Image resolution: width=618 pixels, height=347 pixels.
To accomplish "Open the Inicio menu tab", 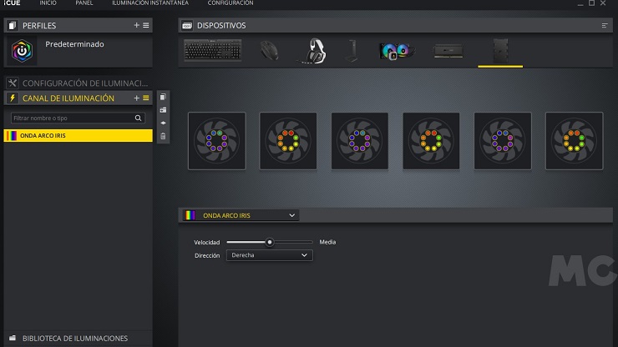I will click(48, 3).
